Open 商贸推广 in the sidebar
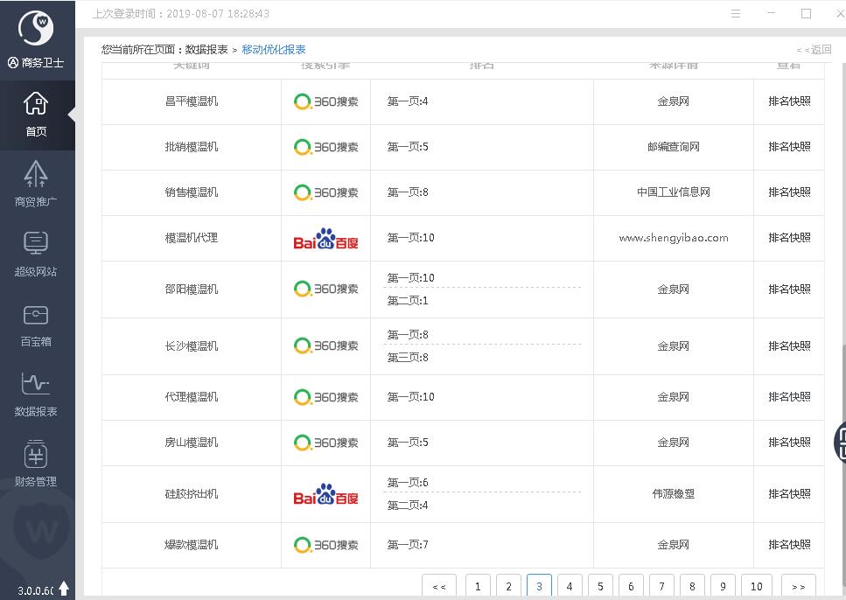Image resolution: width=846 pixels, height=600 pixels. click(x=36, y=184)
